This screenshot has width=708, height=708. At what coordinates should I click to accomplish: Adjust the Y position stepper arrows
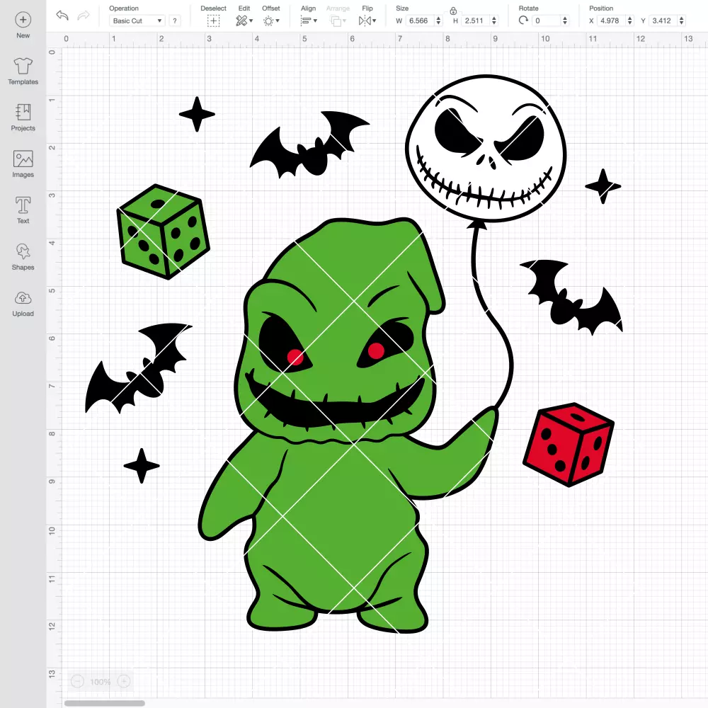682,21
